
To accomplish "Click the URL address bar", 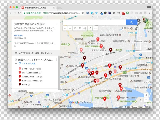I will pos(61,13).
